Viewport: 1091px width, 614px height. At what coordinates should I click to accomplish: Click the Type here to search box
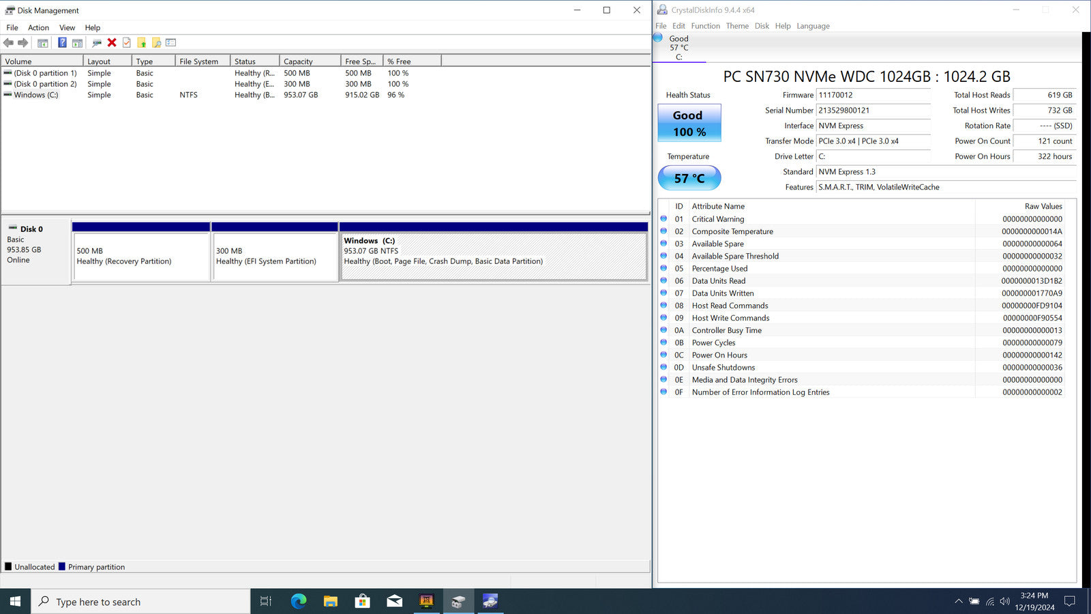(x=140, y=601)
